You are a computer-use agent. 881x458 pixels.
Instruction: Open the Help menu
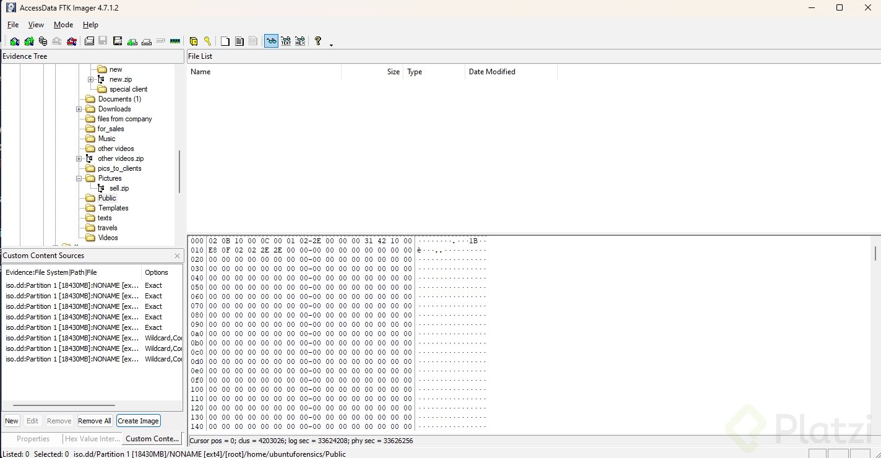pos(91,25)
